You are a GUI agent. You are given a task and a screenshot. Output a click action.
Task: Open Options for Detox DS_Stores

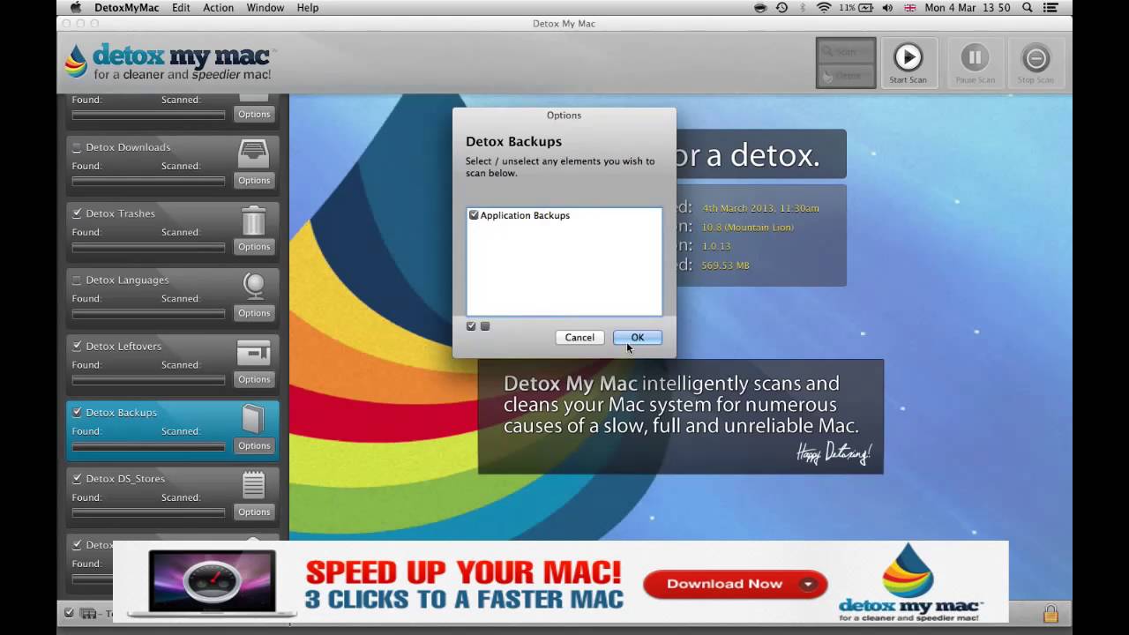click(x=254, y=512)
